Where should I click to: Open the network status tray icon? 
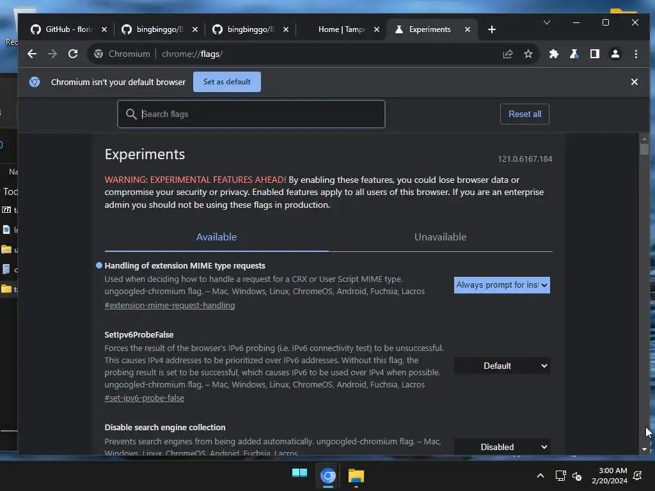point(560,476)
